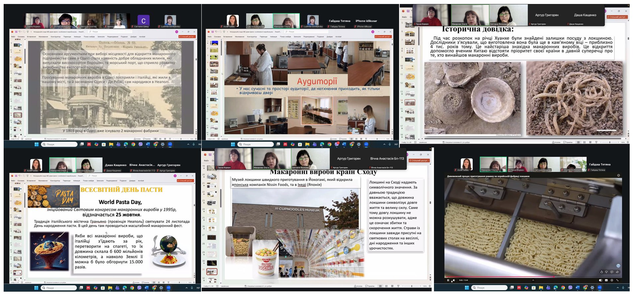Click thumbs-down dislike icon on ramen video

click(x=606, y=272)
